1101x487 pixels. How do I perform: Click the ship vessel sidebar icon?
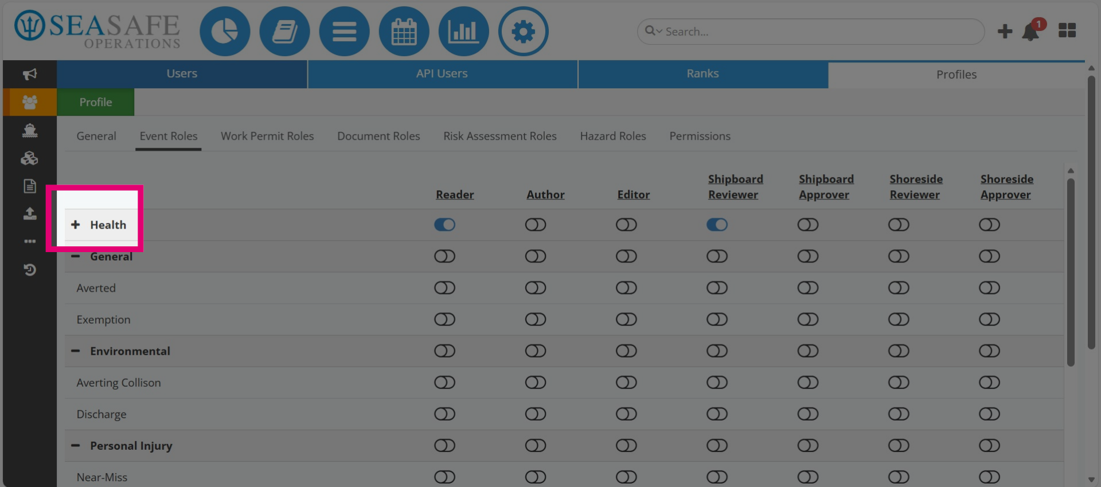point(30,131)
